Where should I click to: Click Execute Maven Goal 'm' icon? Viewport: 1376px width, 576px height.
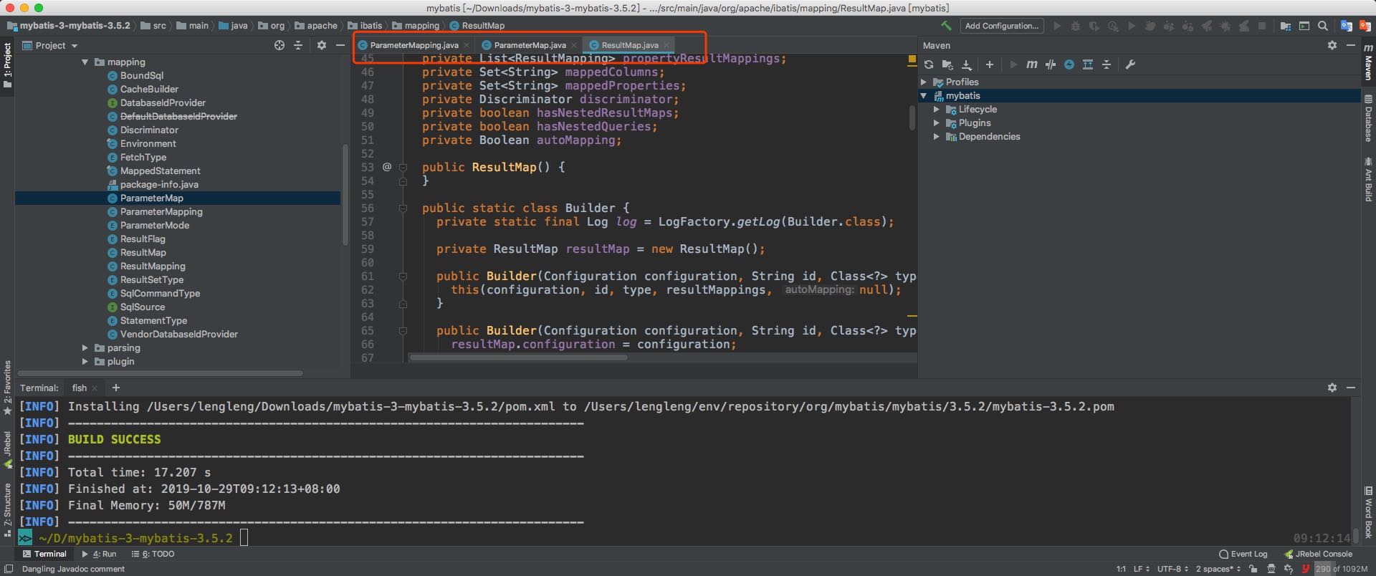click(1031, 64)
